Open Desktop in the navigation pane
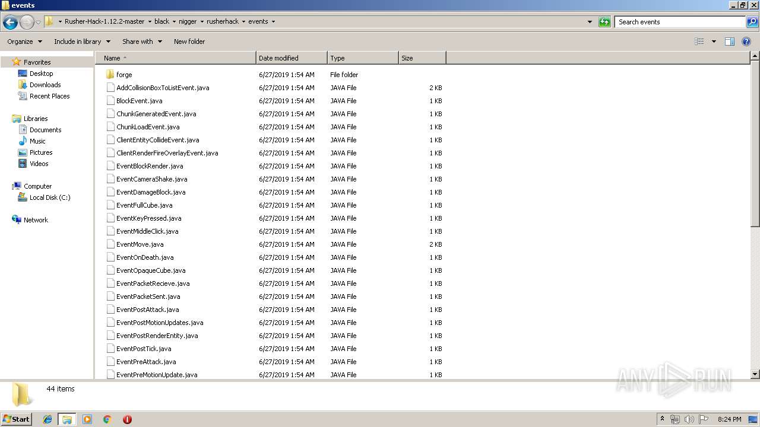Image resolution: width=760 pixels, height=427 pixels. pos(41,74)
